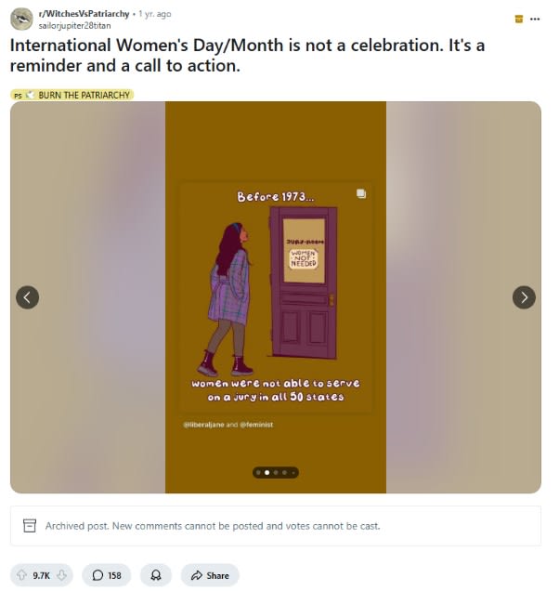Select the BURN THE PATRIARCHY flair tag
The image size is (559, 591).
72,95
